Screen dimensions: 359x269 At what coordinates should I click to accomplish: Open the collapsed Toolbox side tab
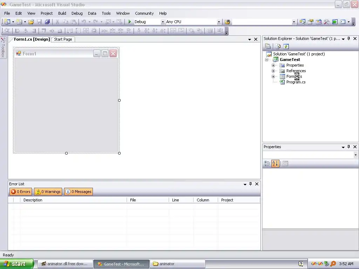(3, 47)
